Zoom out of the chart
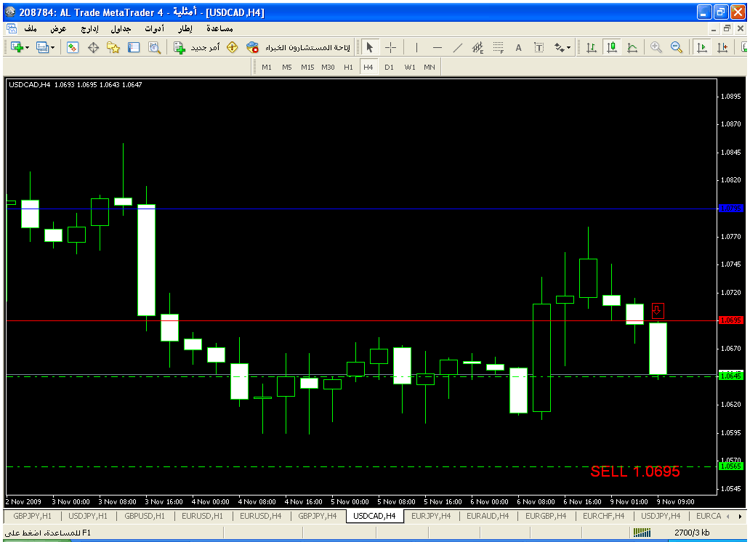This screenshot has width=750, height=542. [x=677, y=47]
